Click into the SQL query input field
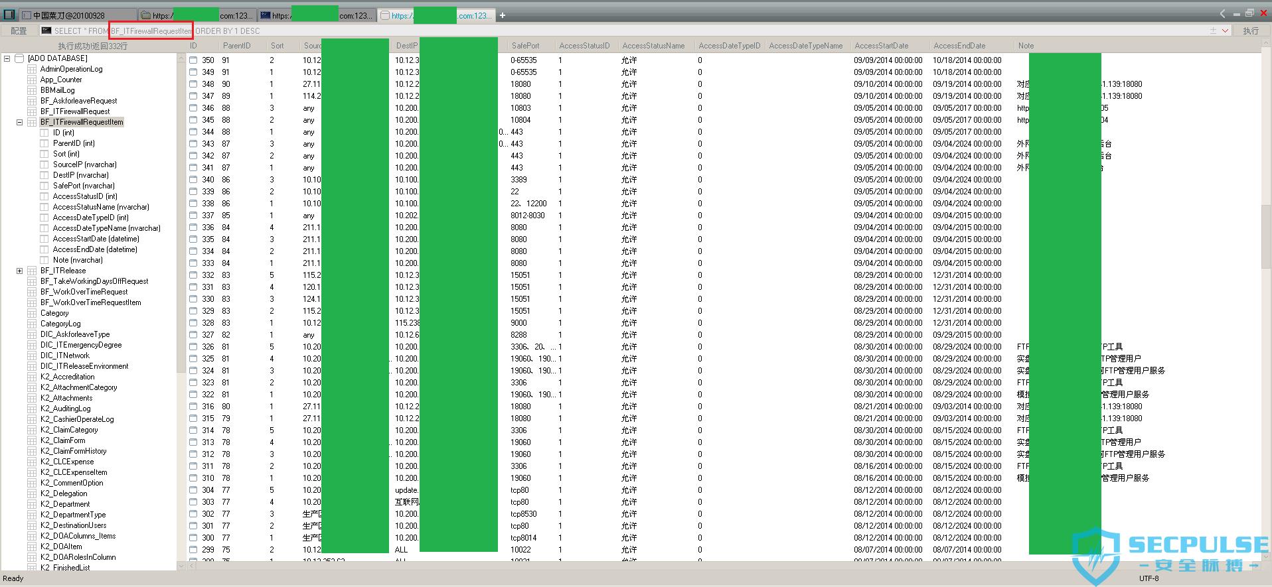Viewport: 1272px width, 587px height. coord(624,31)
